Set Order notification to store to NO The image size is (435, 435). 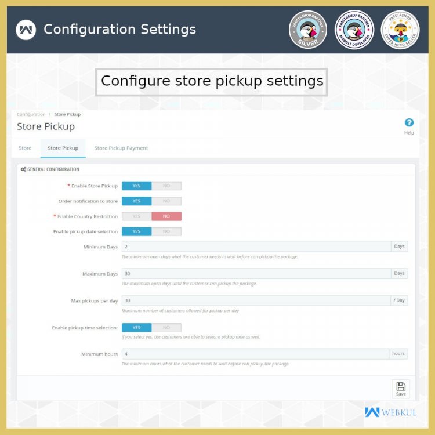point(166,201)
